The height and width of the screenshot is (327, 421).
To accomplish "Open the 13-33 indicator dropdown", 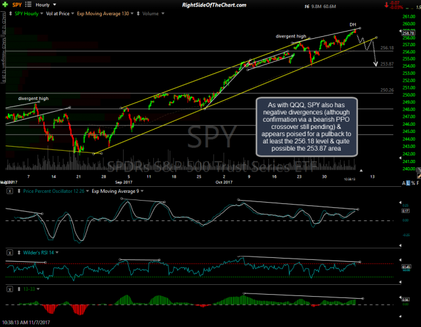I will click(38, 289).
